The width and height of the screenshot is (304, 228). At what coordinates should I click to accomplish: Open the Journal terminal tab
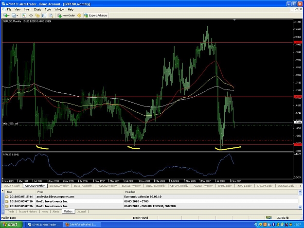(81, 211)
